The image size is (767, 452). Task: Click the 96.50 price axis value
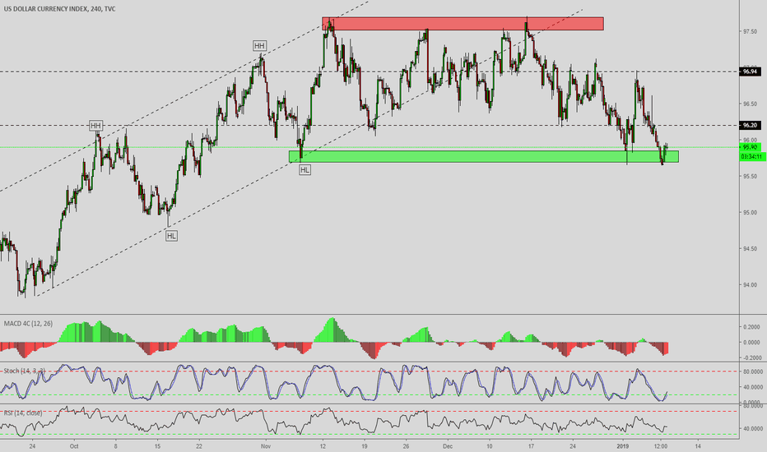(750, 104)
